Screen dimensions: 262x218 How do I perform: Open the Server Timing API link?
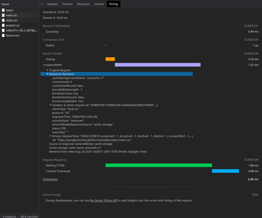(x=104, y=200)
